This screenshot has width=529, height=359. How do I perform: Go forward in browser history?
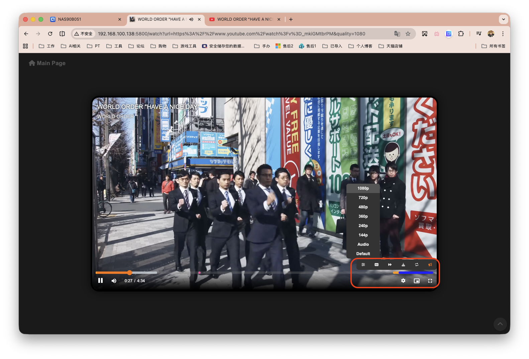point(38,34)
